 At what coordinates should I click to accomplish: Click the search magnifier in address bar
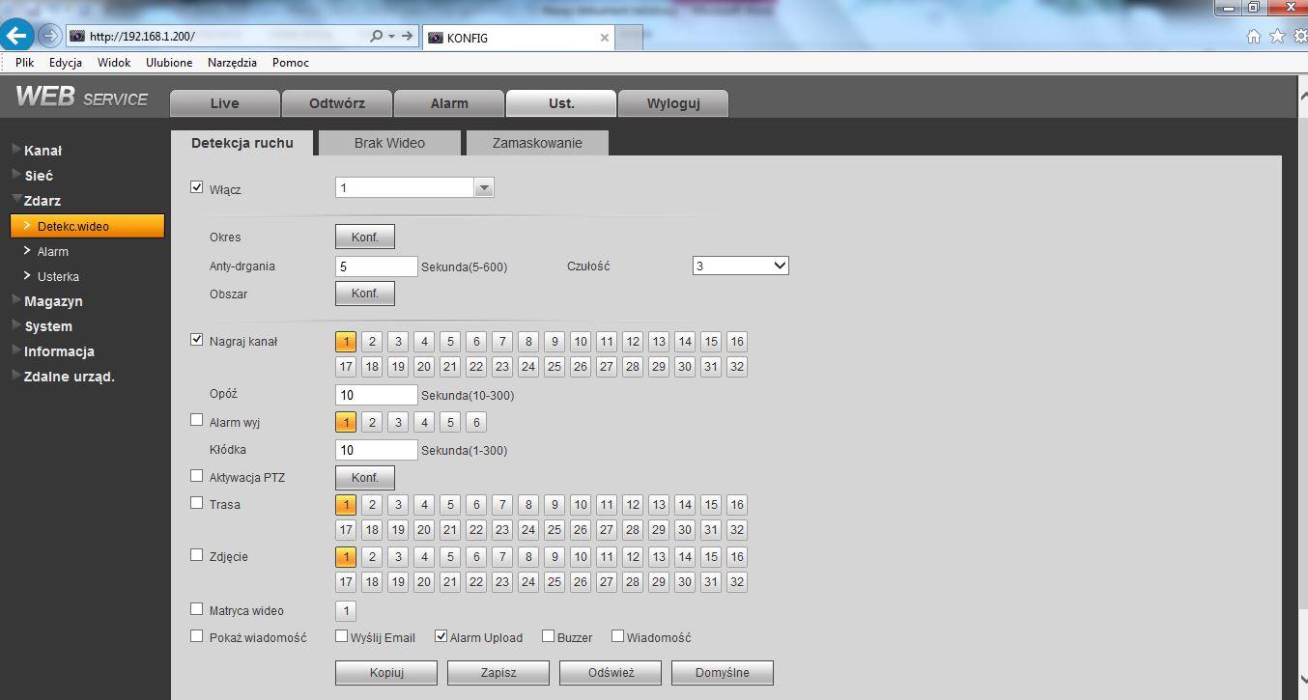[377, 37]
